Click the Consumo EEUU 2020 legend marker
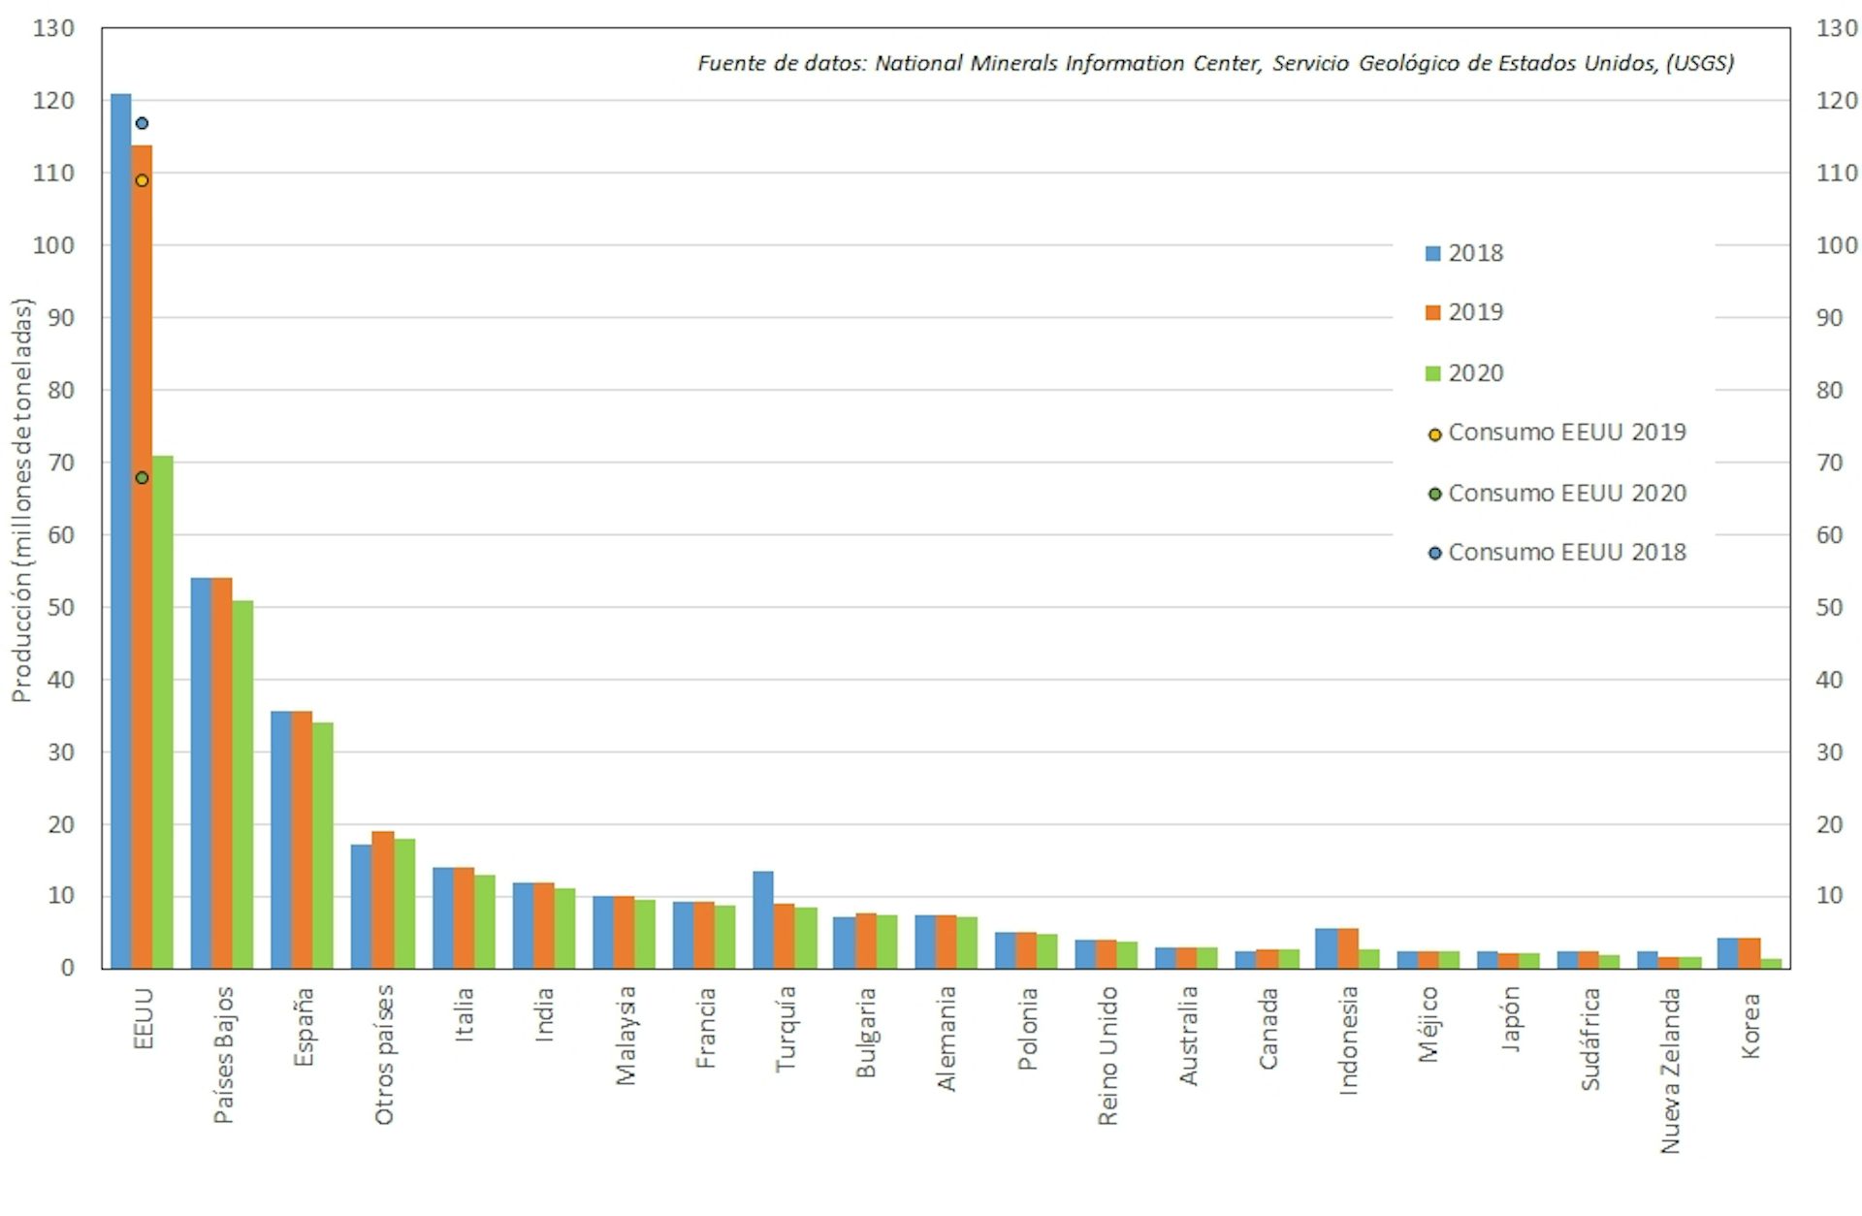Viewport: 1862px width, 1216px height. pos(1434,495)
